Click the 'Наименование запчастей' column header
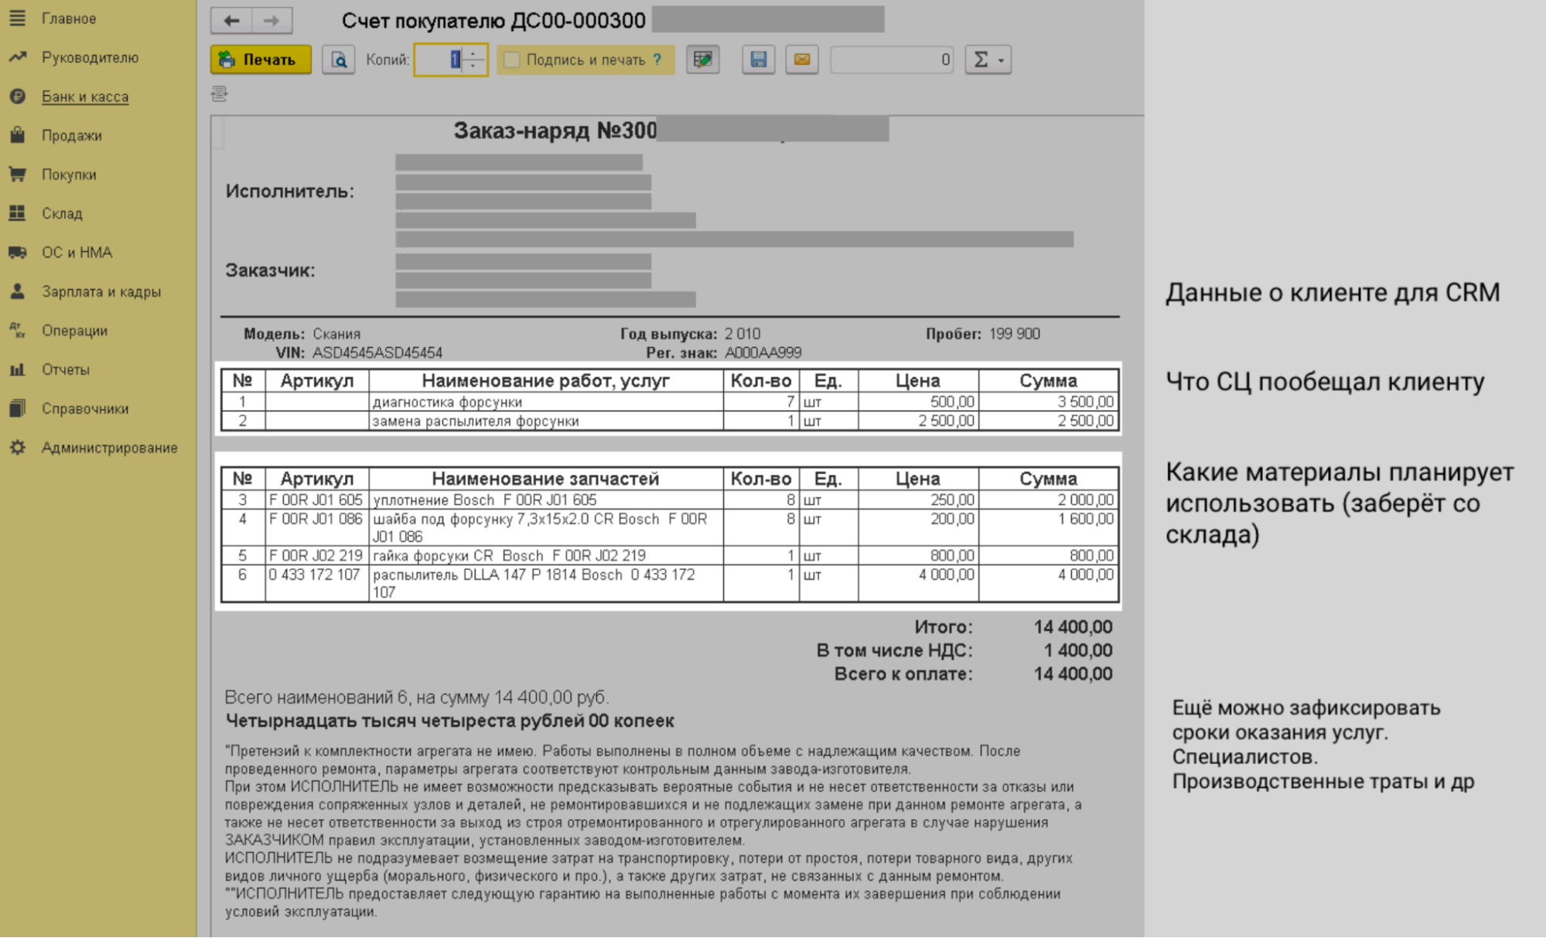Image resolution: width=1546 pixels, height=938 pixels. coord(546,479)
